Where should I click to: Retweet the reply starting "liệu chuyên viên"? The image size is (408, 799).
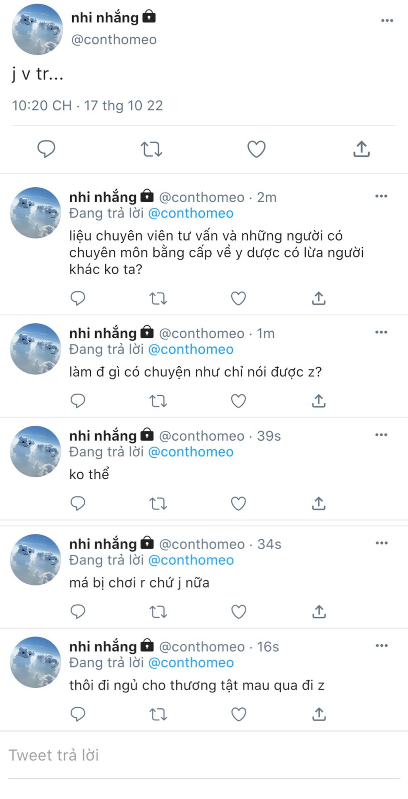158,298
